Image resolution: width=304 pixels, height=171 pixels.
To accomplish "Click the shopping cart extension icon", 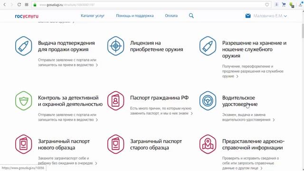I will point(284,5).
